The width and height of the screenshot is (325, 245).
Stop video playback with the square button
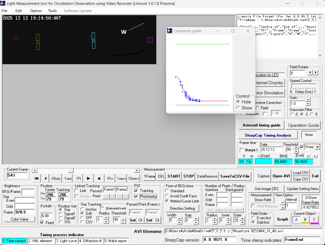(x=99, y=178)
